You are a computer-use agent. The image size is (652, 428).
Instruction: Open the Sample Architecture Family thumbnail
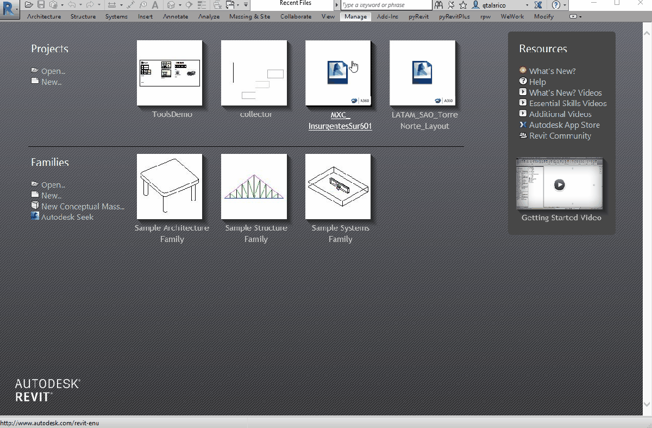click(170, 187)
